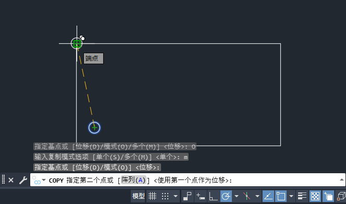The height and width of the screenshot is (204, 346).
Task: Click history line 输入复制模式选项
Action: [x=111, y=157]
